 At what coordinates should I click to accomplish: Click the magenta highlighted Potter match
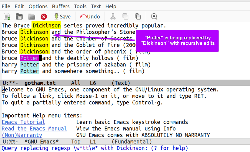coord(30,58)
